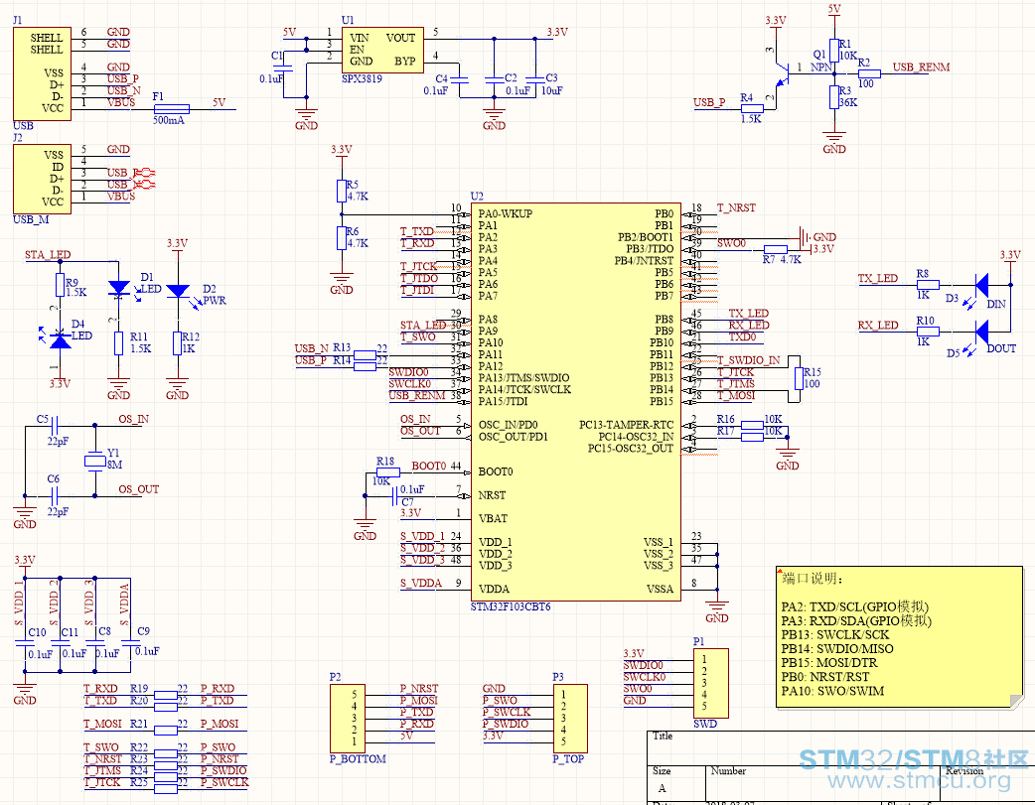Select resistor R5 4.7K
1035x805 pixels.
(x=342, y=191)
